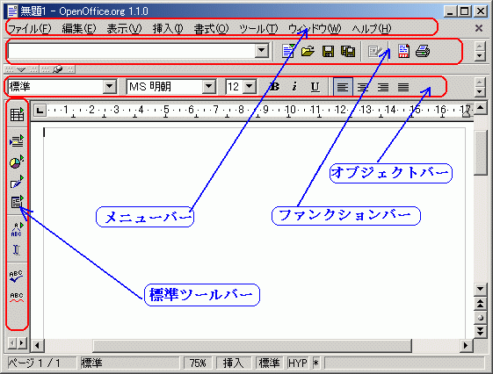The width and height of the screenshot is (493, 374).
Task: Open the ツール(T) menu
Action: tap(258, 29)
